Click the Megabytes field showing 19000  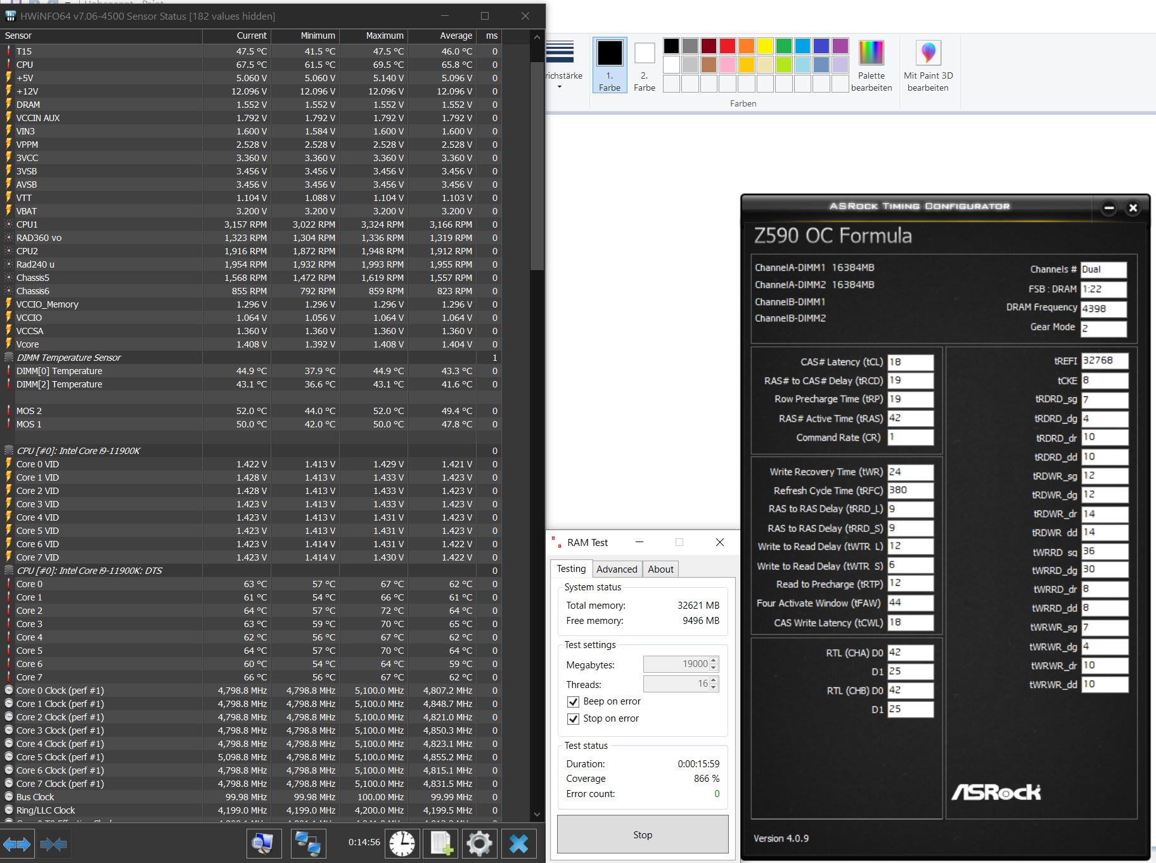click(676, 664)
